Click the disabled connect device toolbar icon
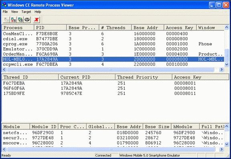This screenshot has height=159, width=231. pos(6,20)
